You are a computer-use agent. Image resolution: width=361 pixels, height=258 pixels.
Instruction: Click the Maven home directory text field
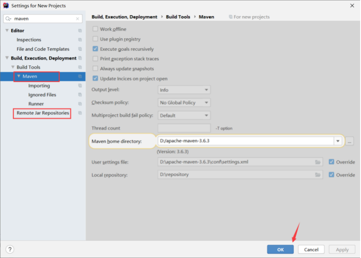[246, 141]
